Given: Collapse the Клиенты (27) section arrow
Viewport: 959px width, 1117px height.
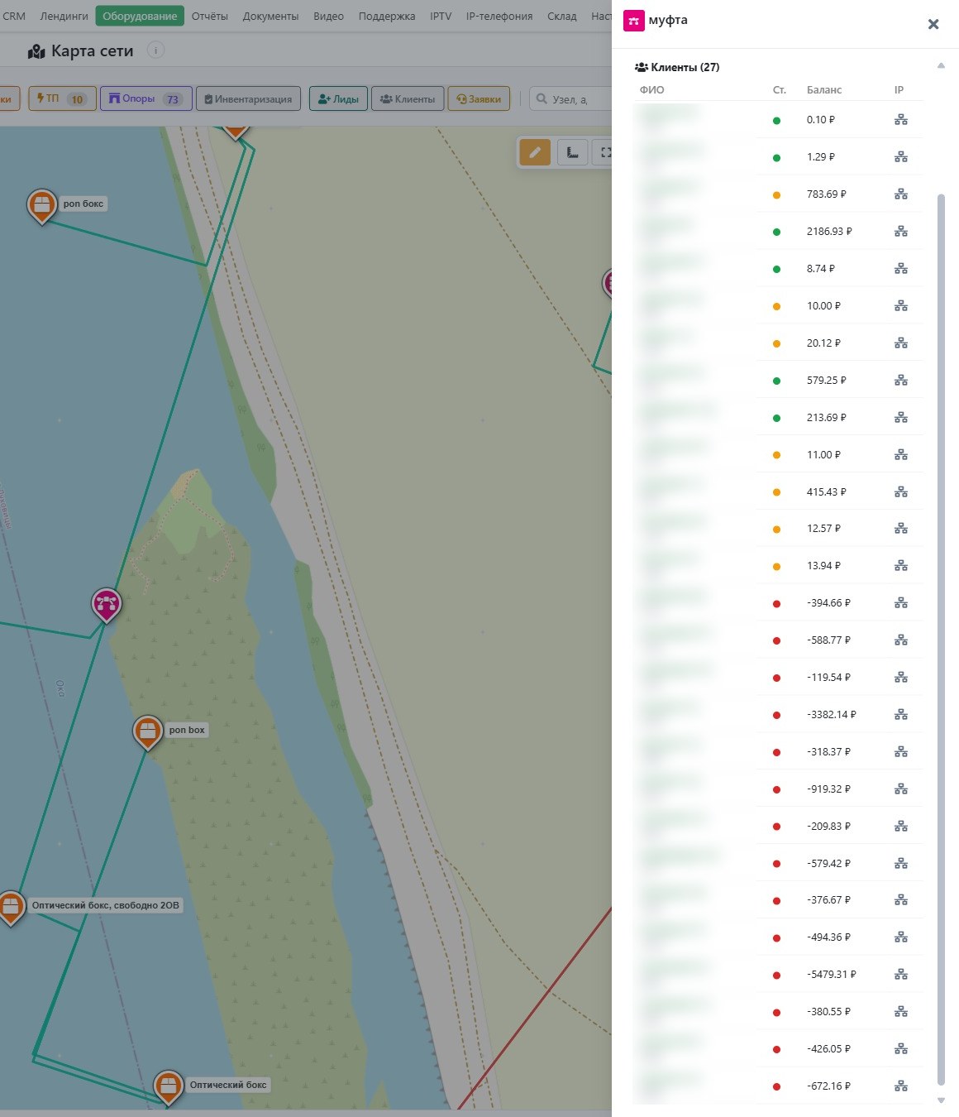Looking at the screenshot, I should 941,66.
